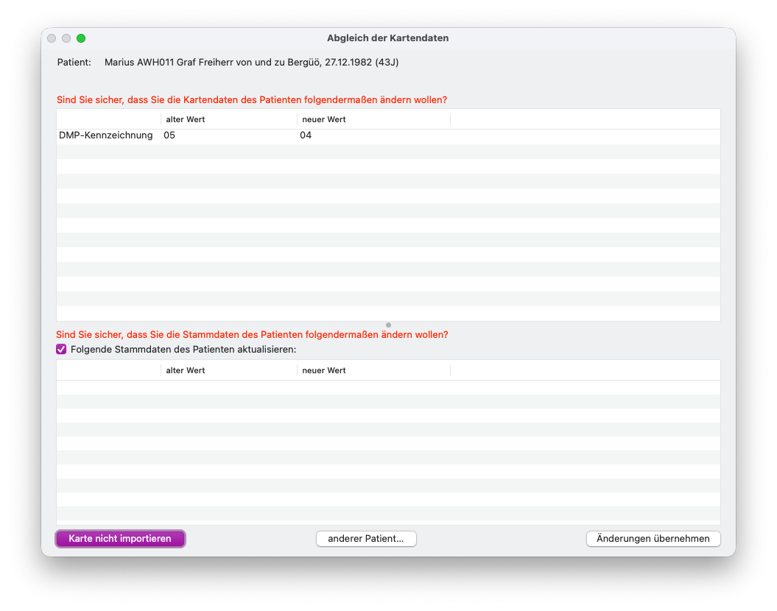The image size is (777, 611).
Task: Uncheck 'Folgende Stammdaten des Patienten aktualisieren'
Action: [x=61, y=350]
